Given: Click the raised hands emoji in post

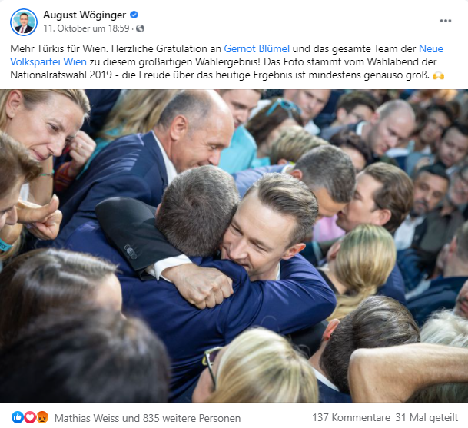Looking at the screenshot, I should click(438, 75).
